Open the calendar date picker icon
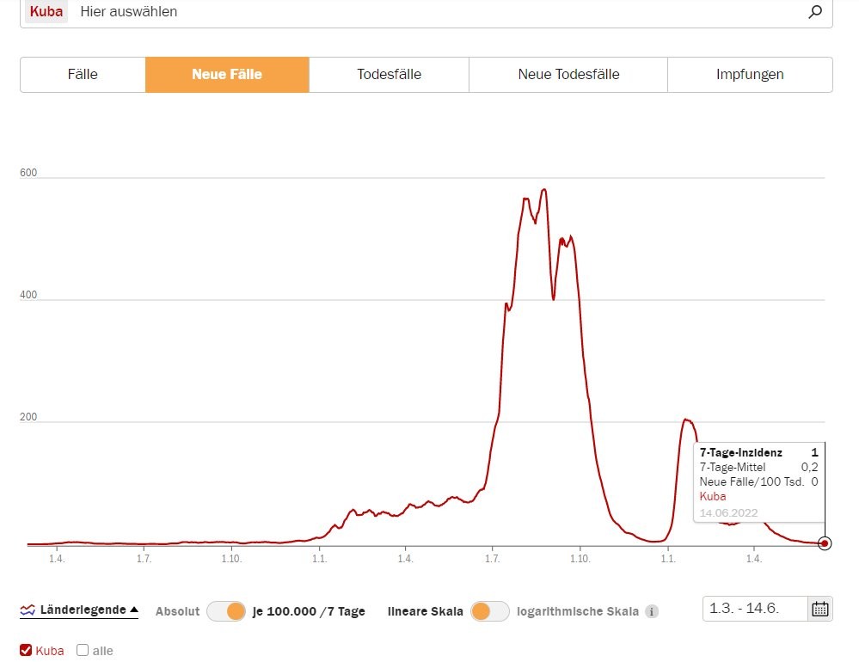Image resolution: width=859 pixels, height=662 pixels. click(819, 609)
